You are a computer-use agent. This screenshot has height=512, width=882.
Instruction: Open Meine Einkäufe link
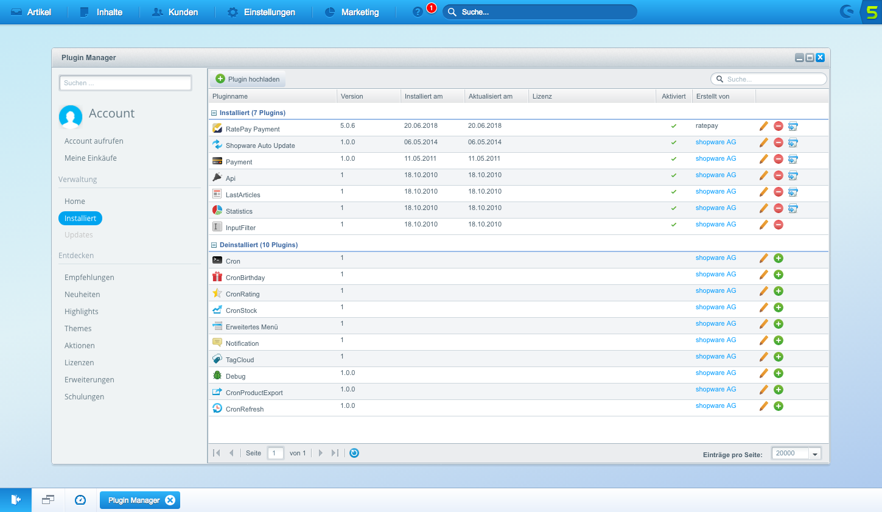91,158
